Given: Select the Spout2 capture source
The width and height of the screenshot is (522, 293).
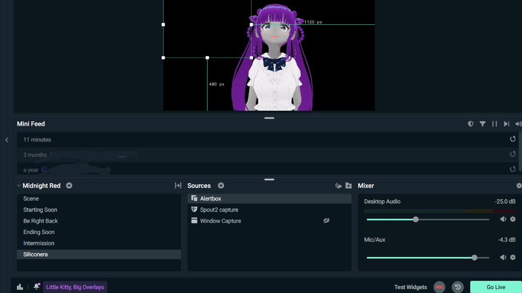Looking at the screenshot, I should coord(219,210).
